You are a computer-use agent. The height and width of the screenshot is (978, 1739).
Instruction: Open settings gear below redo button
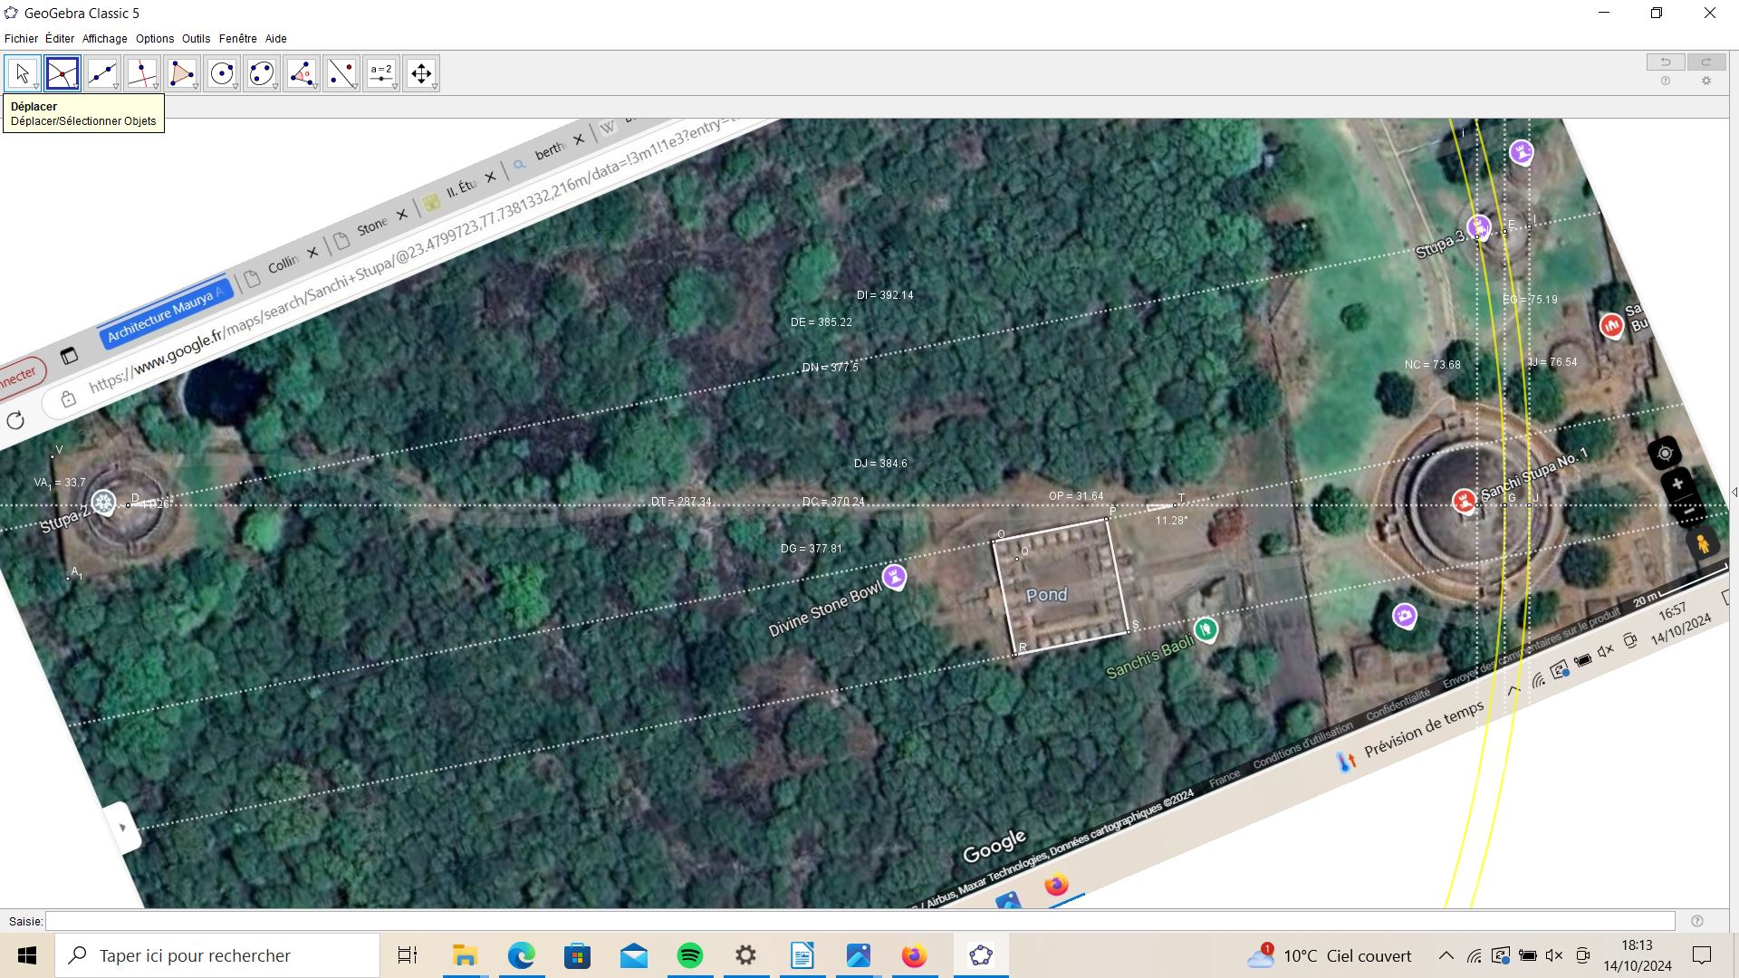point(1705,81)
